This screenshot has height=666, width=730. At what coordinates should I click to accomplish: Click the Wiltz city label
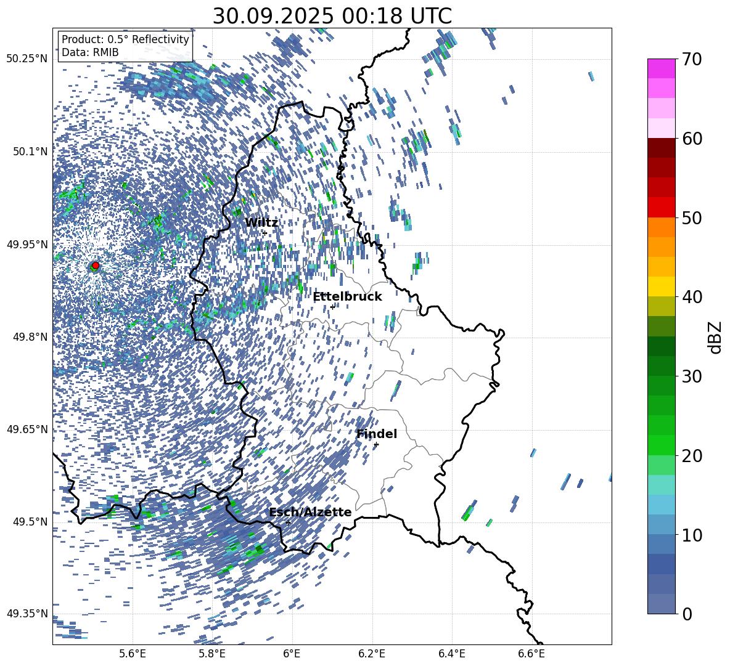click(x=261, y=223)
